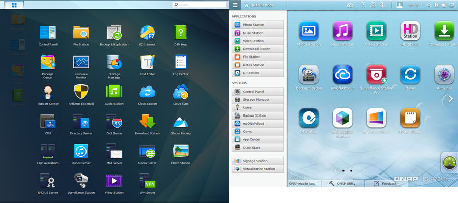Screen dimensions: 458x203
Task: Open QNAP Photo Station desktop icon
Action: click(x=308, y=31)
